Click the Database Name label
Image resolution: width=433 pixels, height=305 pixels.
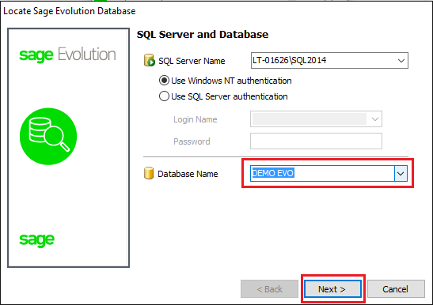click(x=188, y=174)
